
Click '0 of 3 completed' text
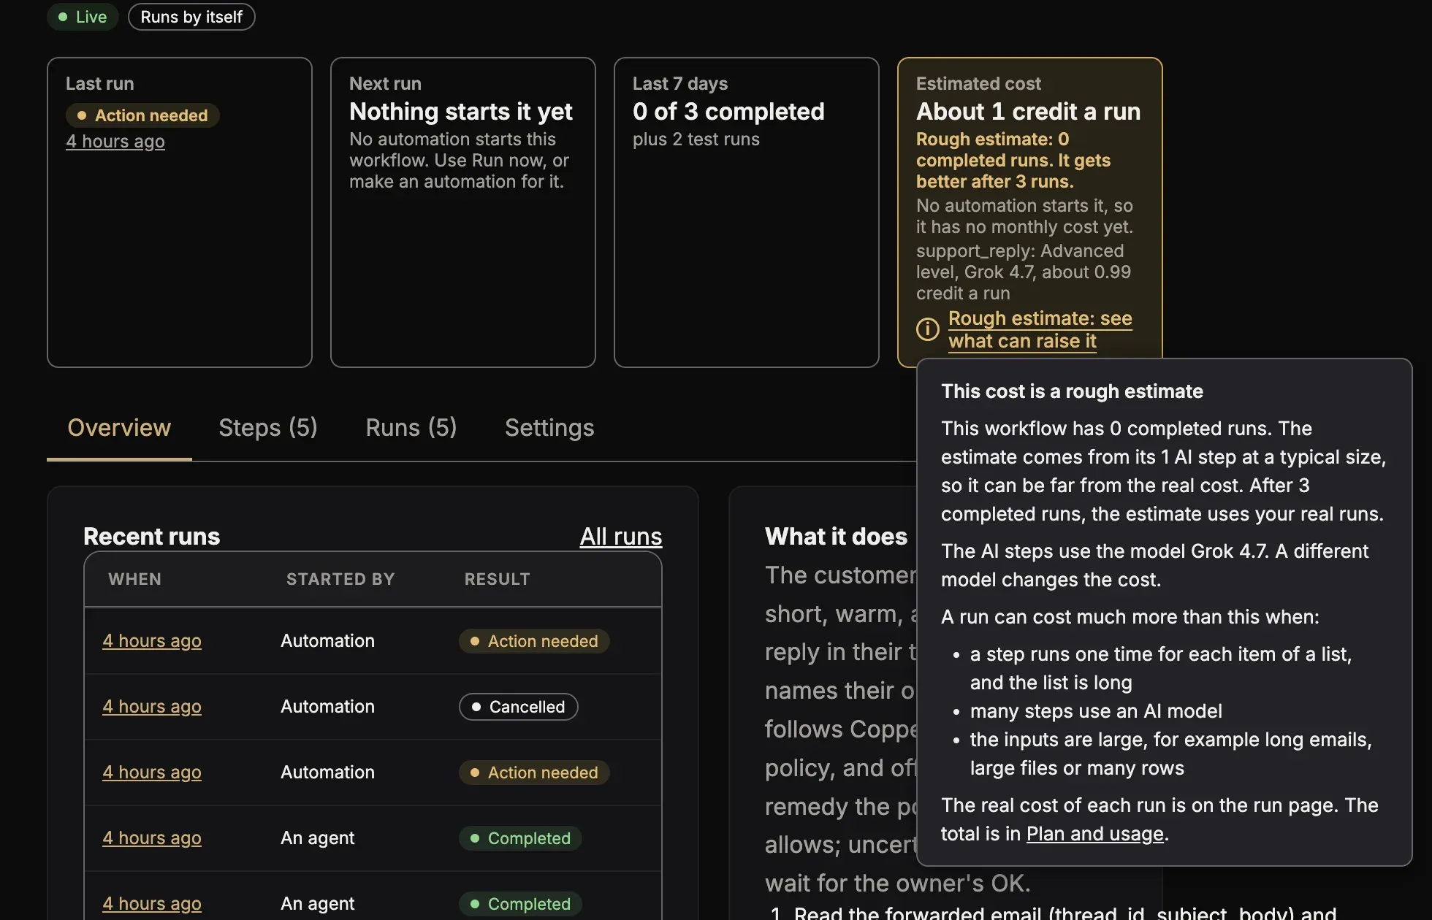[x=728, y=112]
